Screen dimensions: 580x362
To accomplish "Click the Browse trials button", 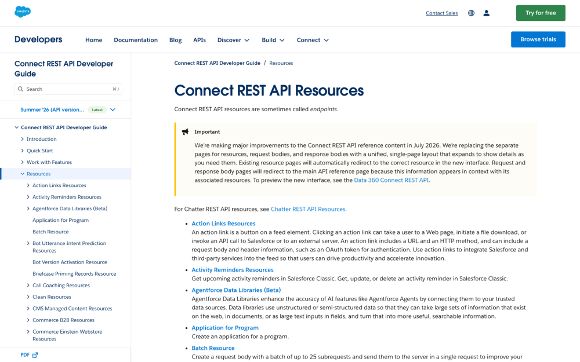I will tap(538, 39).
